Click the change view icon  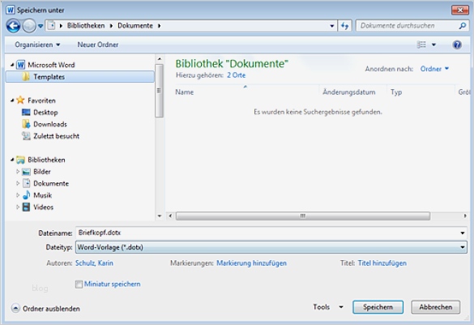pyautogui.click(x=421, y=45)
